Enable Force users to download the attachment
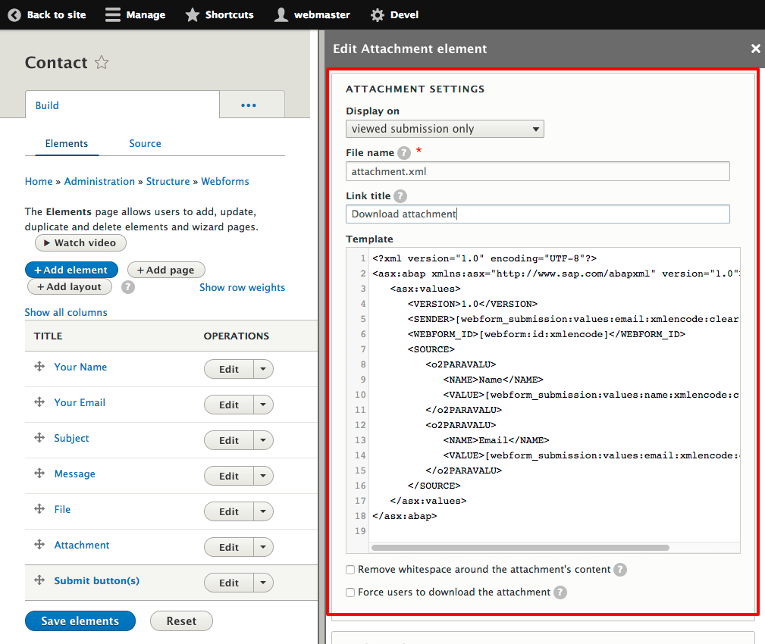The image size is (765, 644). pyautogui.click(x=350, y=592)
